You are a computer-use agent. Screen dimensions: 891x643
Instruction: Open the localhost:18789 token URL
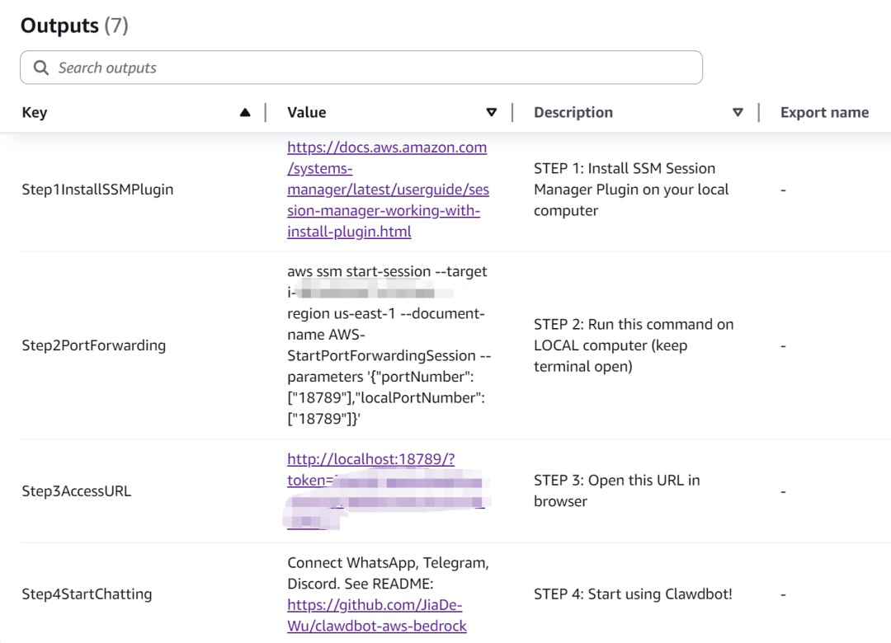[x=370, y=460]
